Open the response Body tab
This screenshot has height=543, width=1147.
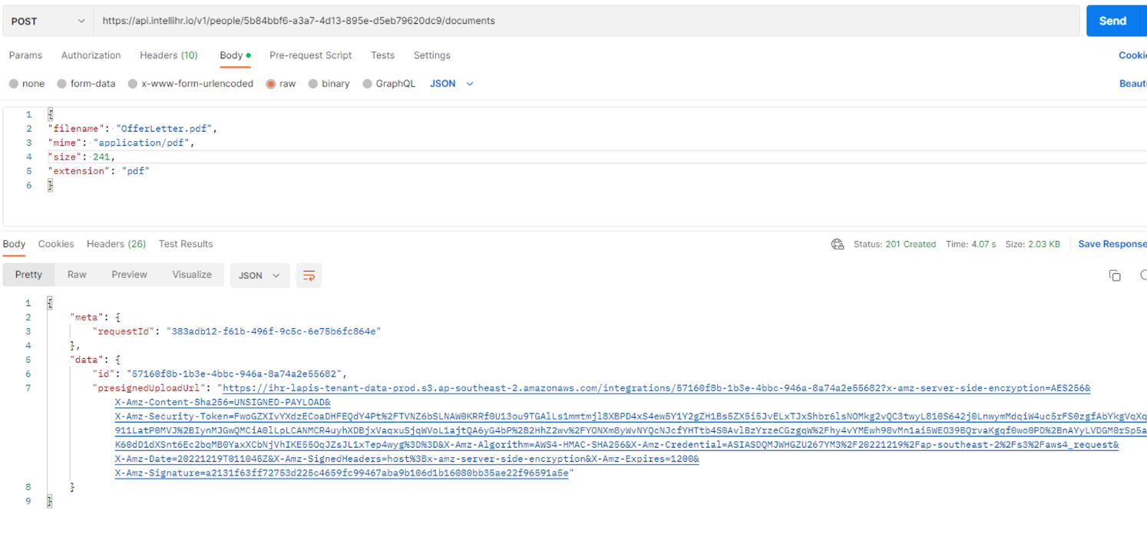pyautogui.click(x=14, y=244)
